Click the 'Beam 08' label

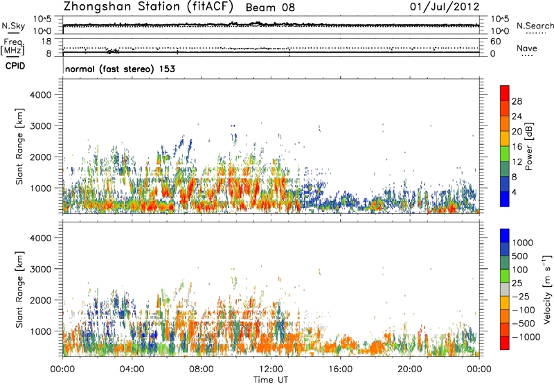point(270,8)
